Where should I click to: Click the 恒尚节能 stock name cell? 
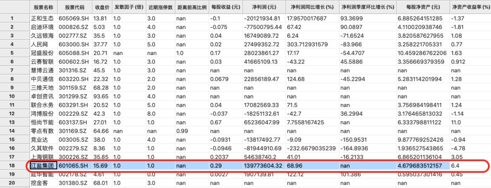44,122
